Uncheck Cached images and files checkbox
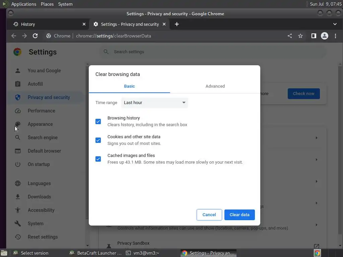This screenshot has width=343, height=257. pos(98,159)
